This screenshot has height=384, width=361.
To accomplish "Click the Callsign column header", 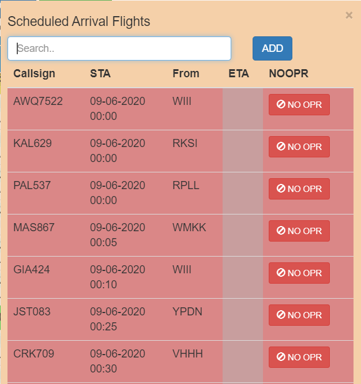I will (34, 73).
